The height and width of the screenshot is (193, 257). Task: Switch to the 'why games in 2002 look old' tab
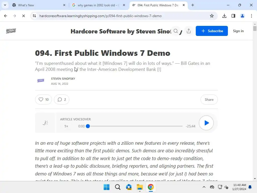[x=98, y=5]
